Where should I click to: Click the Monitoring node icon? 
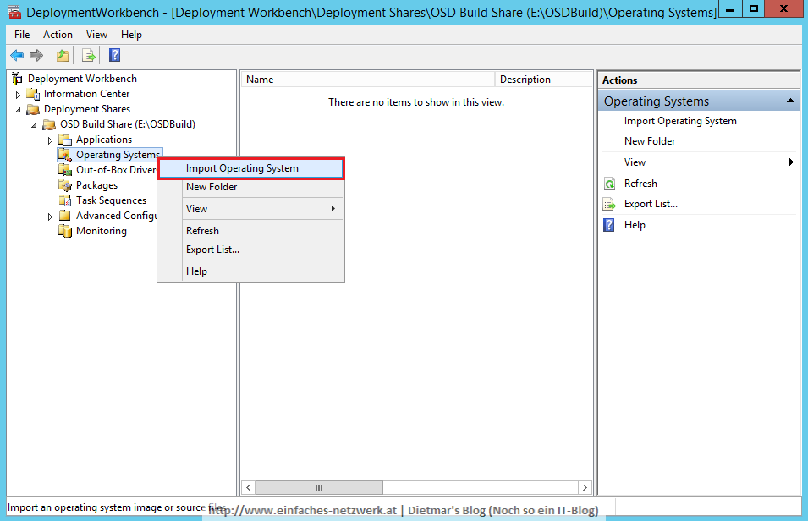(x=65, y=231)
